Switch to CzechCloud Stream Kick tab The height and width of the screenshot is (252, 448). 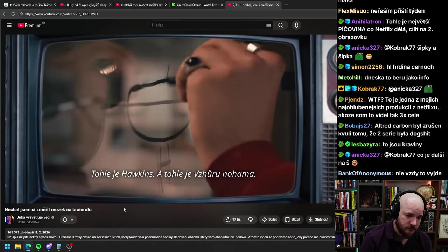pyautogui.click(x=197, y=5)
